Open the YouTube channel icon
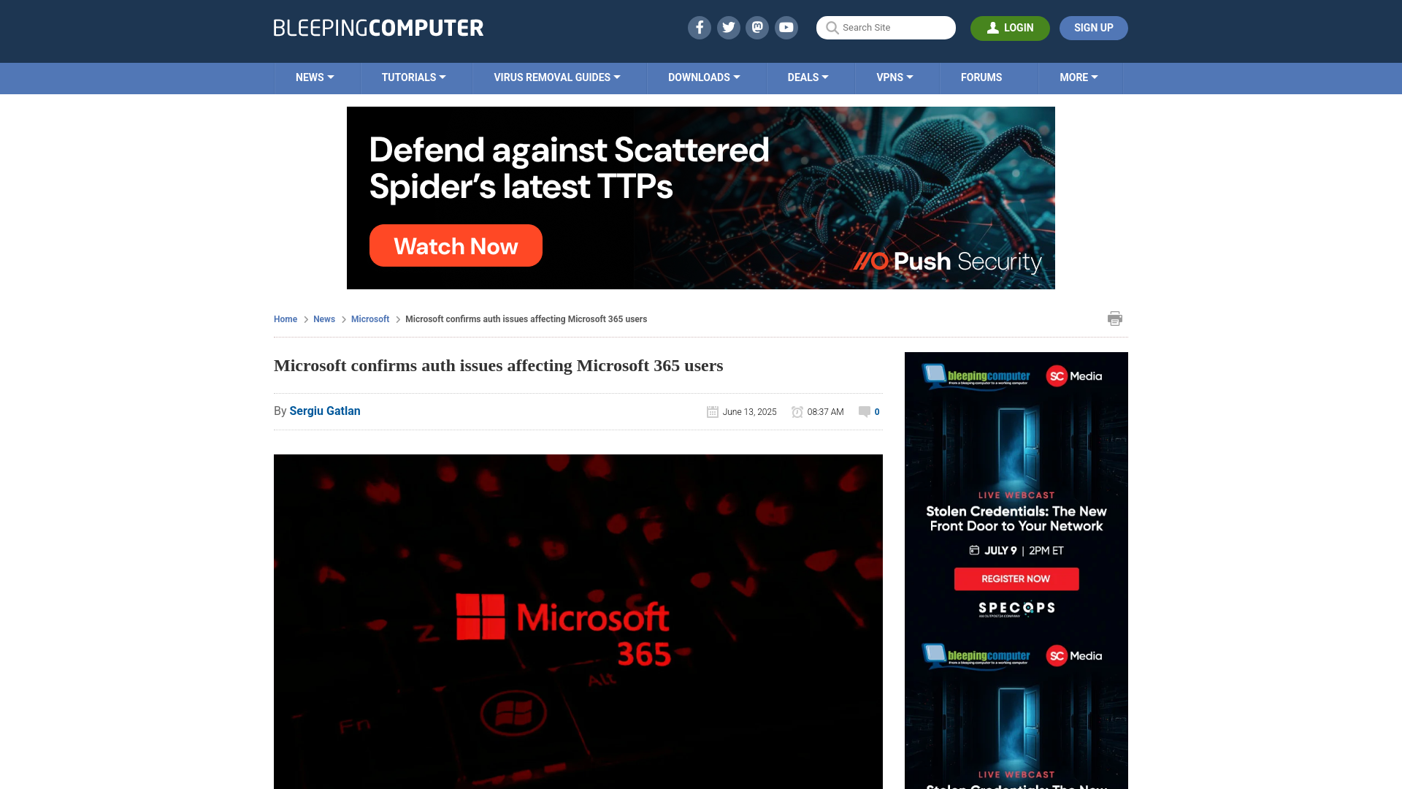Image resolution: width=1402 pixels, height=789 pixels. (786, 28)
